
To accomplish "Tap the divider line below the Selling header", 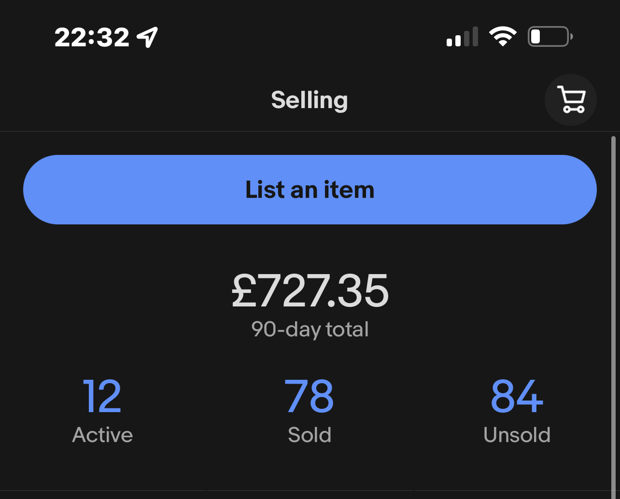I will pyautogui.click(x=310, y=131).
